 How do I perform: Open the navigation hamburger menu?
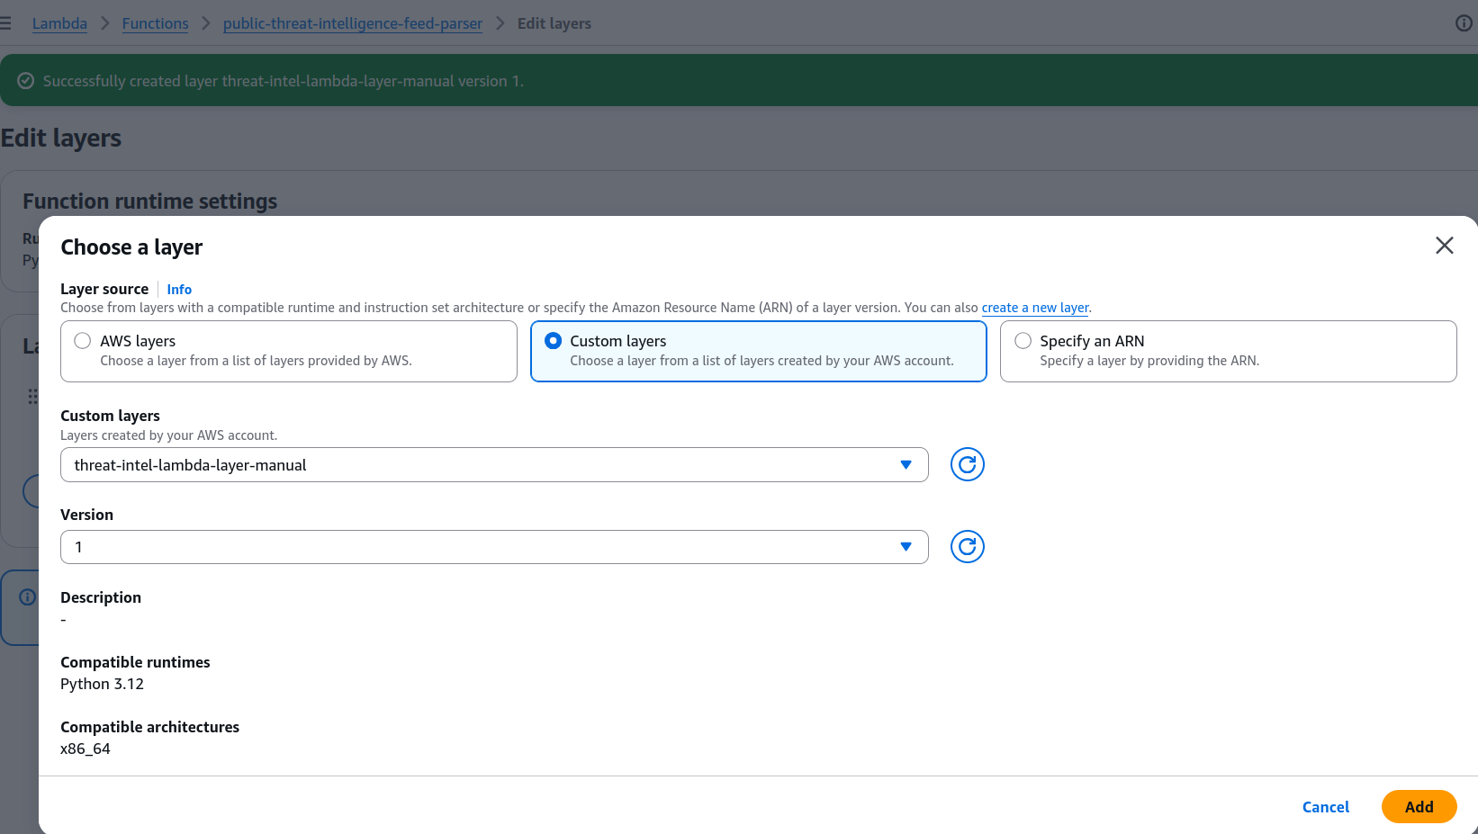coord(5,23)
